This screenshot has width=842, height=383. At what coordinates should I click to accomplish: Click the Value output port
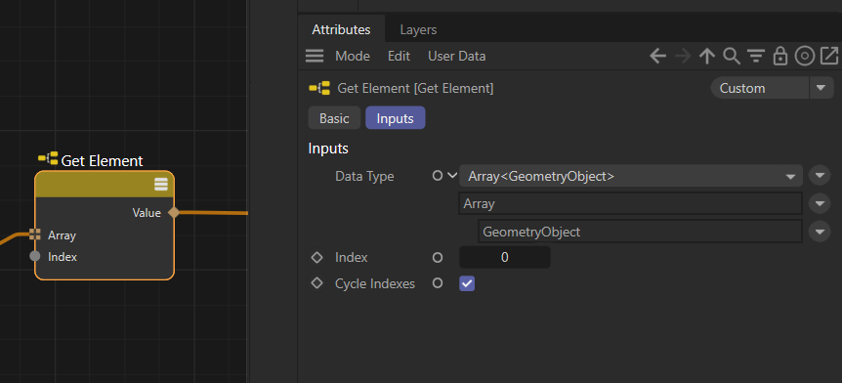click(174, 213)
